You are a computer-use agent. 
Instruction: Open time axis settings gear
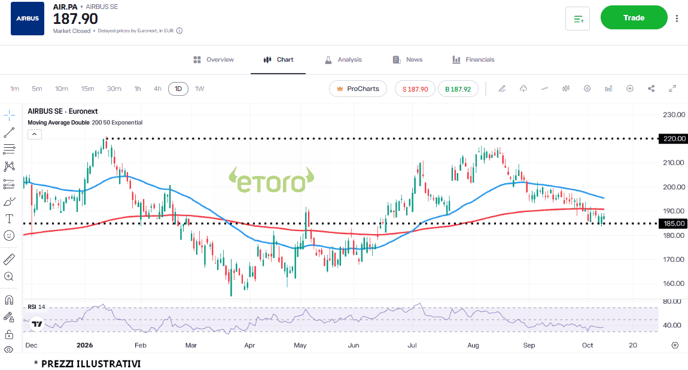click(675, 345)
